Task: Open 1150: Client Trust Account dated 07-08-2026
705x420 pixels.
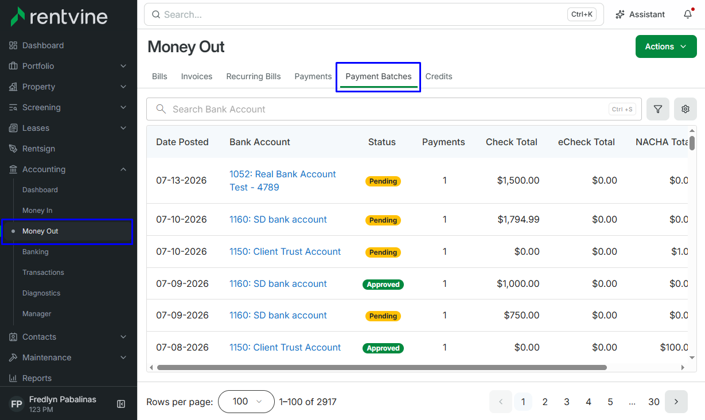Action: pyautogui.click(x=285, y=347)
